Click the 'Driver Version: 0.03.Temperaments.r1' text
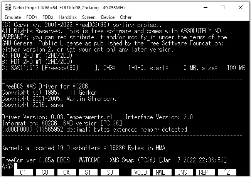This screenshot has height=177, width=251. [x=57, y=117]
